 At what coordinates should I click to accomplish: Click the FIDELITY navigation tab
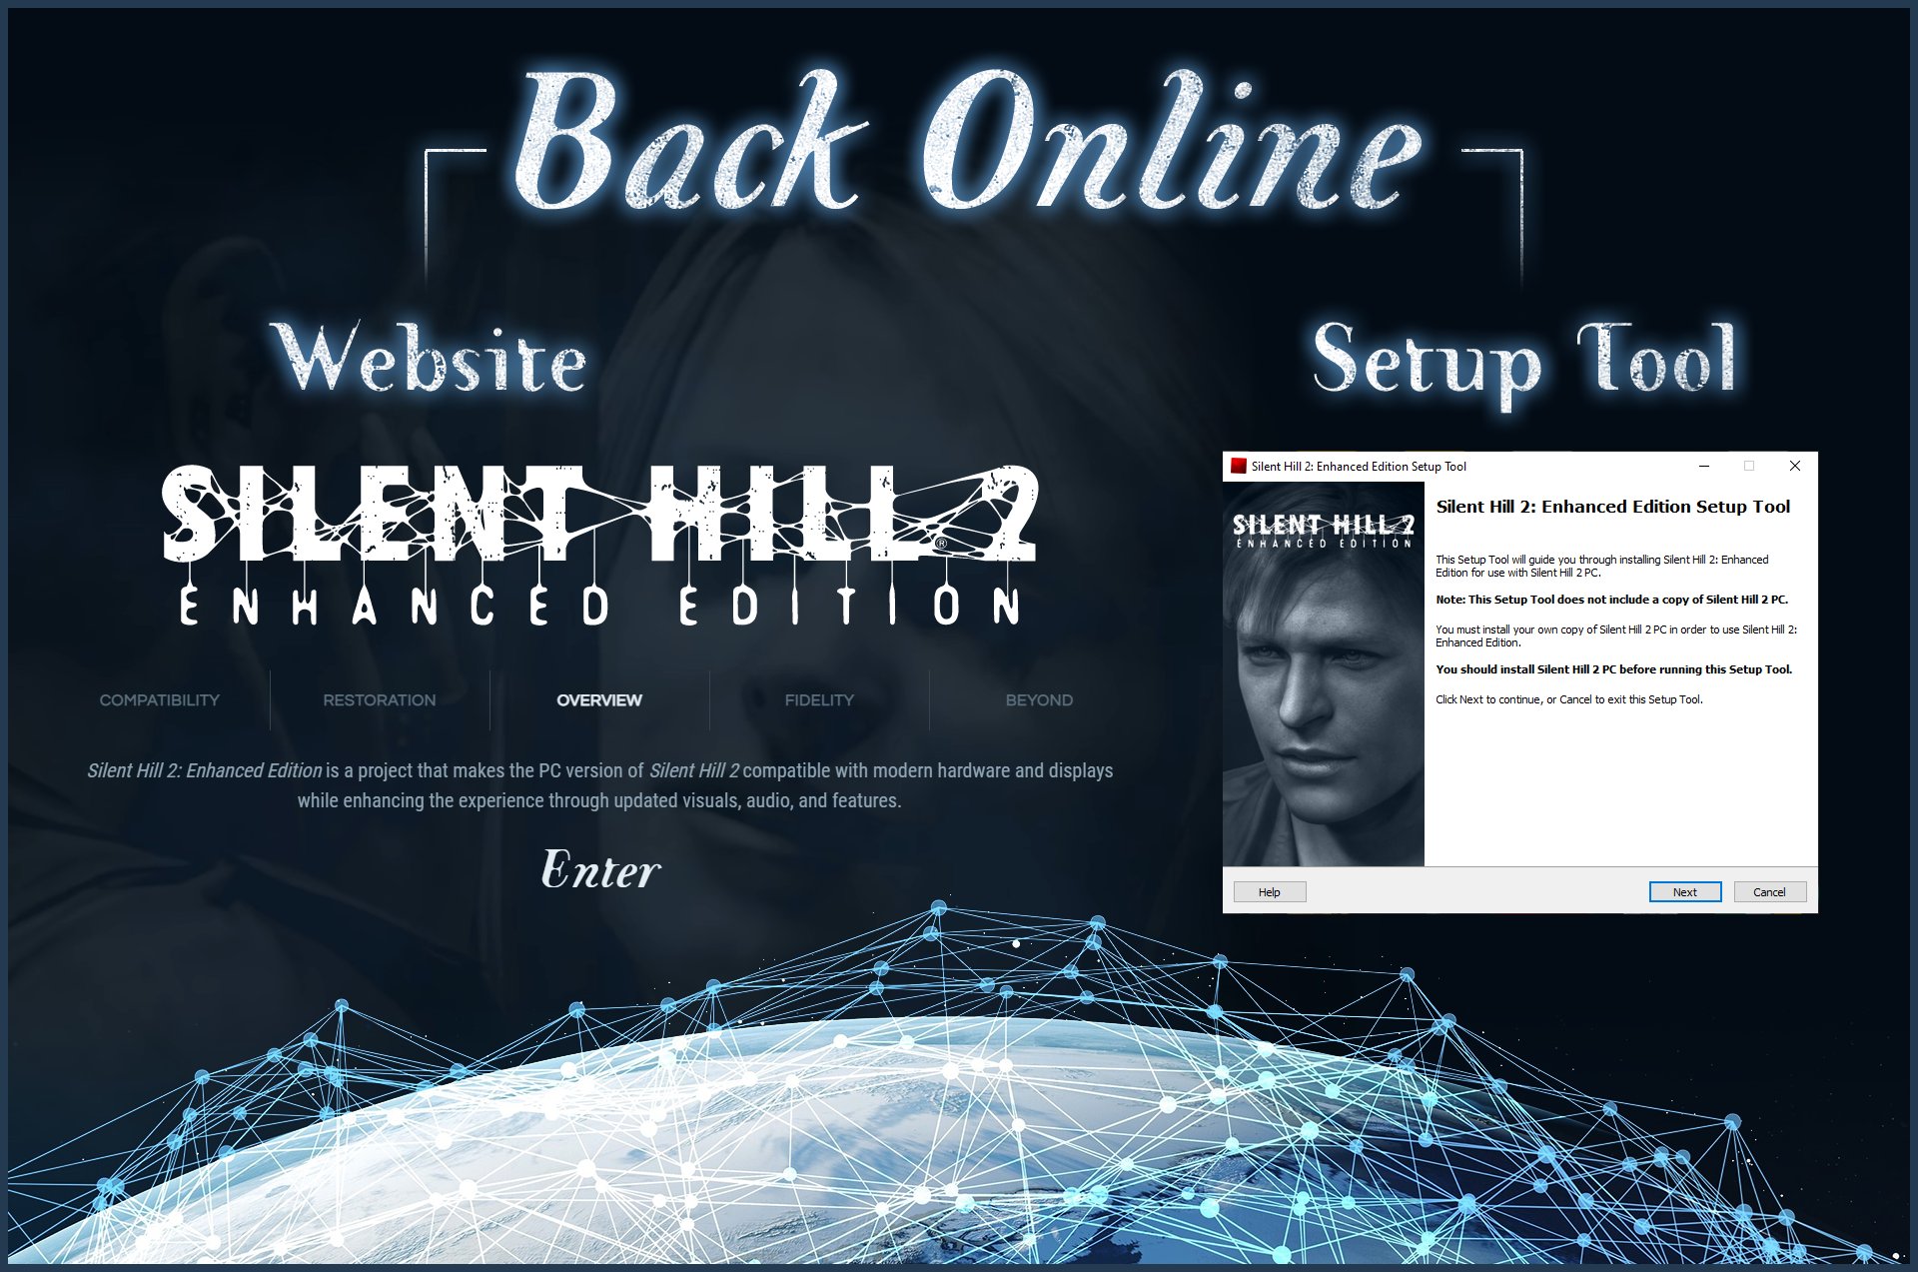[820, 698]
